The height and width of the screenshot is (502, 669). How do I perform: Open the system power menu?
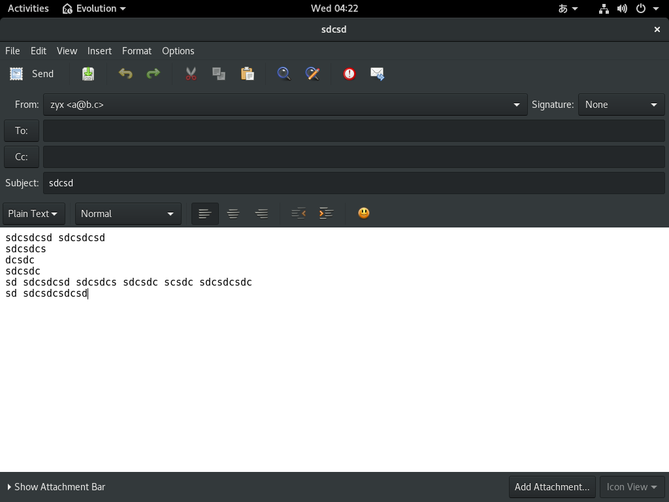[x=647, y=8]
